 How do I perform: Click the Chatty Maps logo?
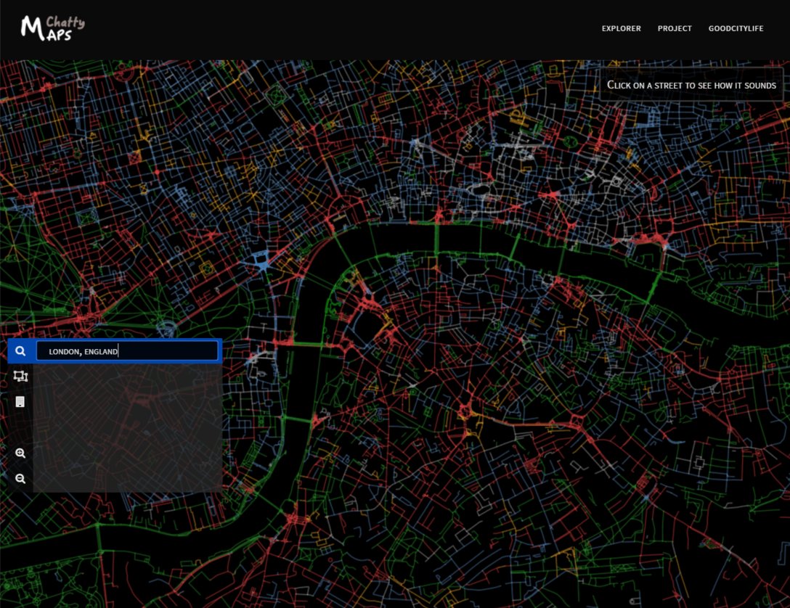coord(53,28)
